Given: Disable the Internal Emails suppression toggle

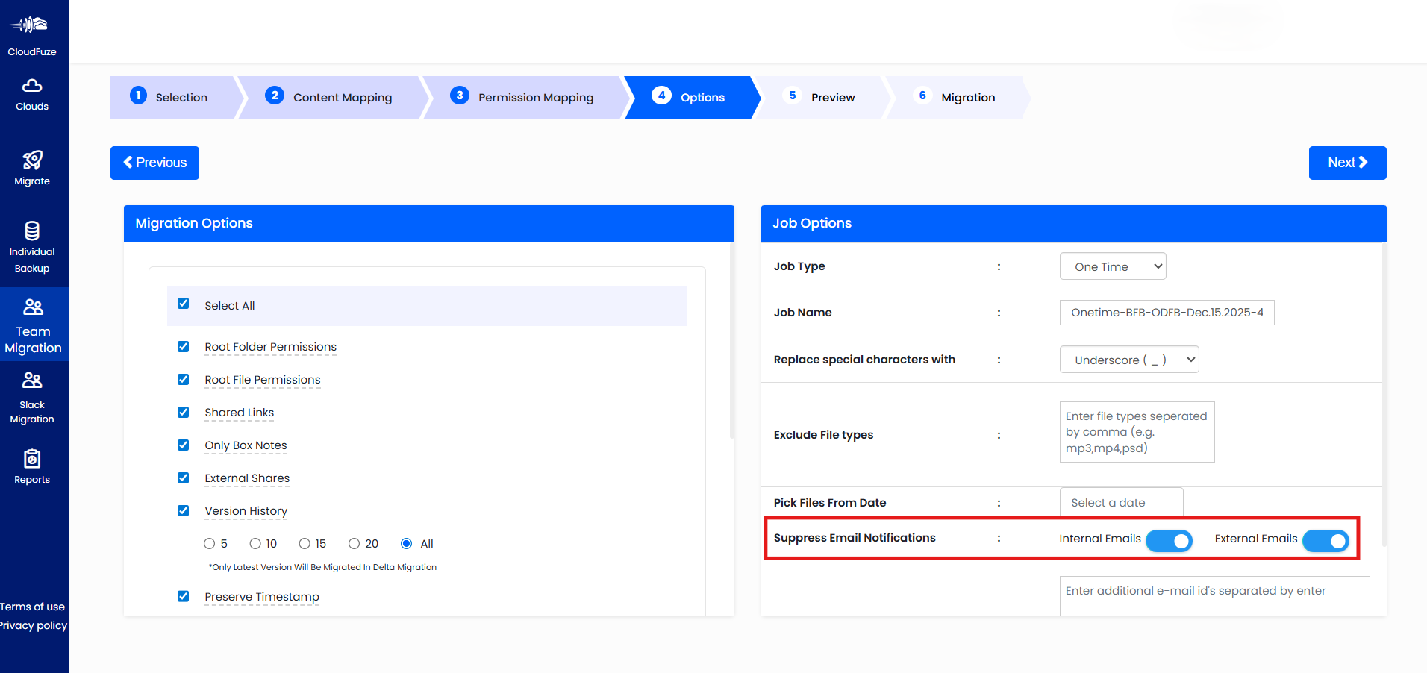Looking at the screenshot, I should (x=1169, y=540).
